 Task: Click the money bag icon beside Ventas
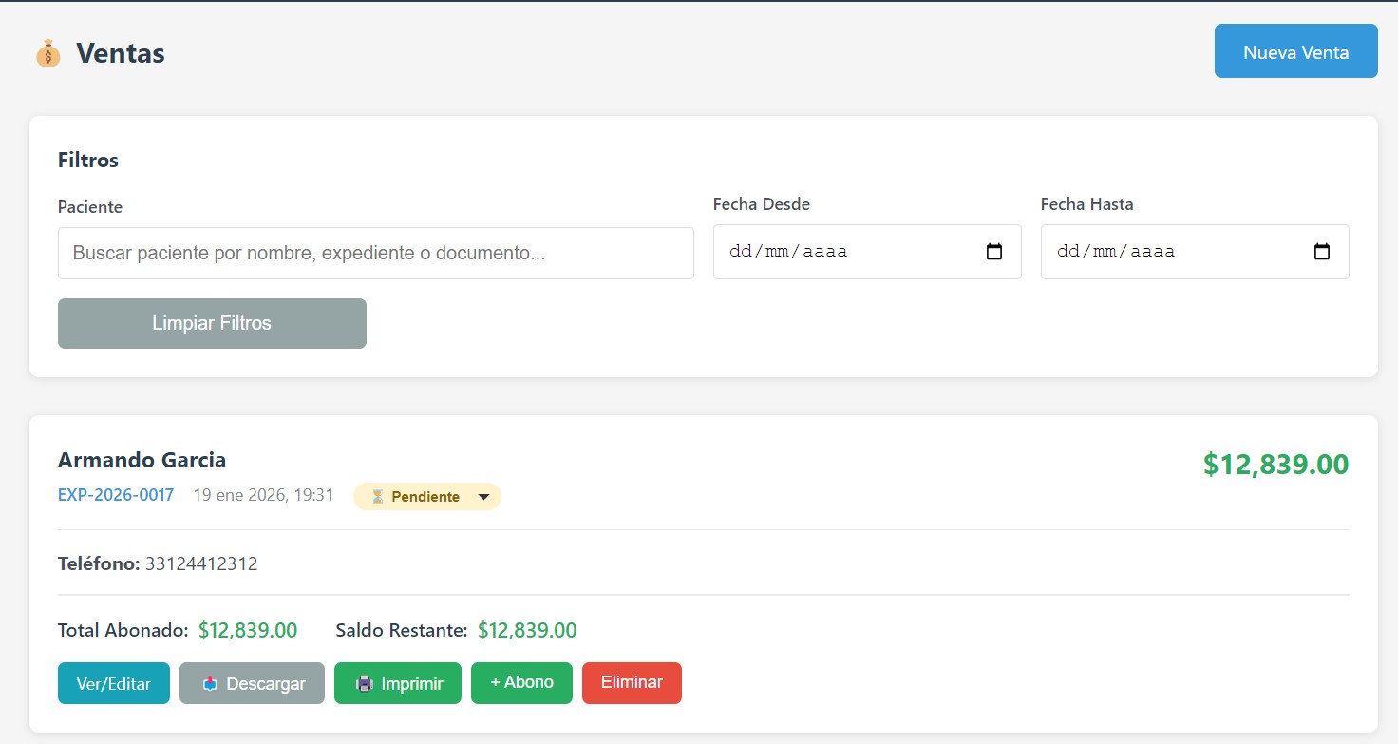47,53
